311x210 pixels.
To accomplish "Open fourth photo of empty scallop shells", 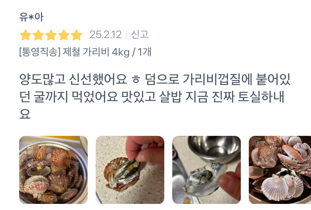I will point(280,170).
